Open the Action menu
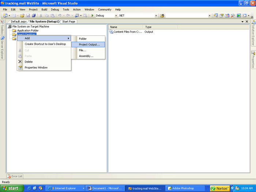 pos(77,10)
